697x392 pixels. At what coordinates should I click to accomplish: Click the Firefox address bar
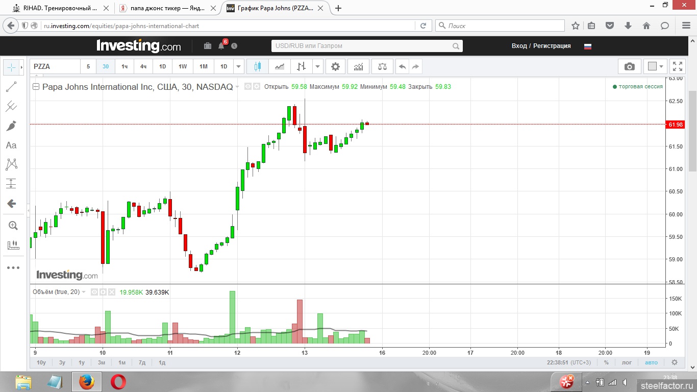(x=228, y=26)
